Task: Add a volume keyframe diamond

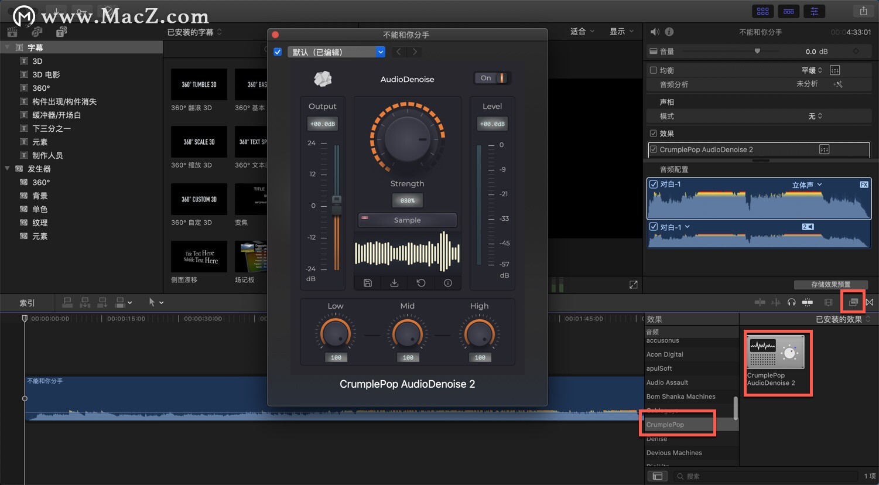Action: point(856,52)
